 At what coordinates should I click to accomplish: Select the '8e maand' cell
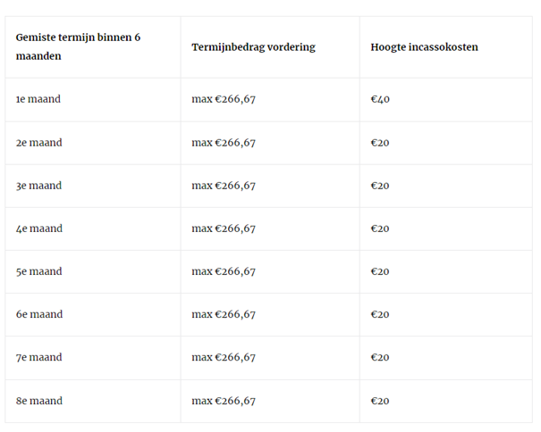39,401
